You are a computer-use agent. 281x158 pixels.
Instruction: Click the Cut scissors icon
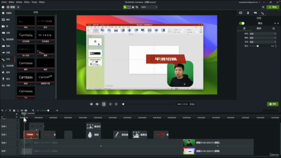coord(10,111)
